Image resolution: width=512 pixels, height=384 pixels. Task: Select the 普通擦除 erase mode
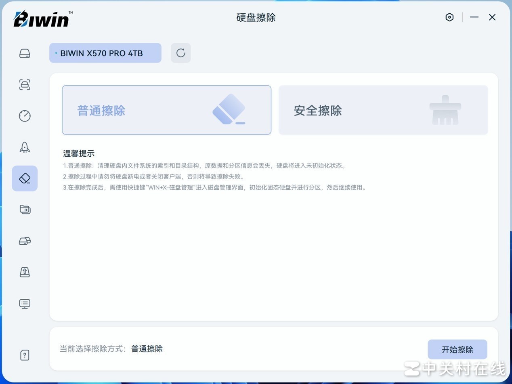coord(166,110)
